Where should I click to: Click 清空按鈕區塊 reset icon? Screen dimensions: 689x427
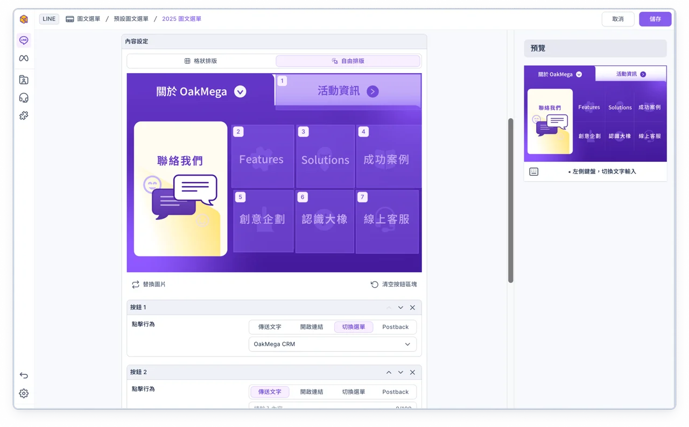[375, 284]
